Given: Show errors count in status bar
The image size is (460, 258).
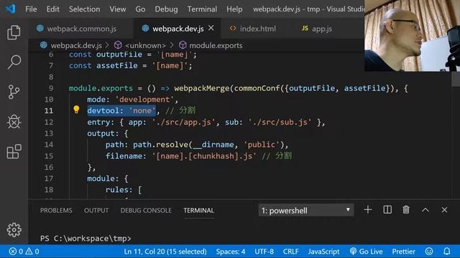Looking at the screenshot, I should tap(16, 252).
